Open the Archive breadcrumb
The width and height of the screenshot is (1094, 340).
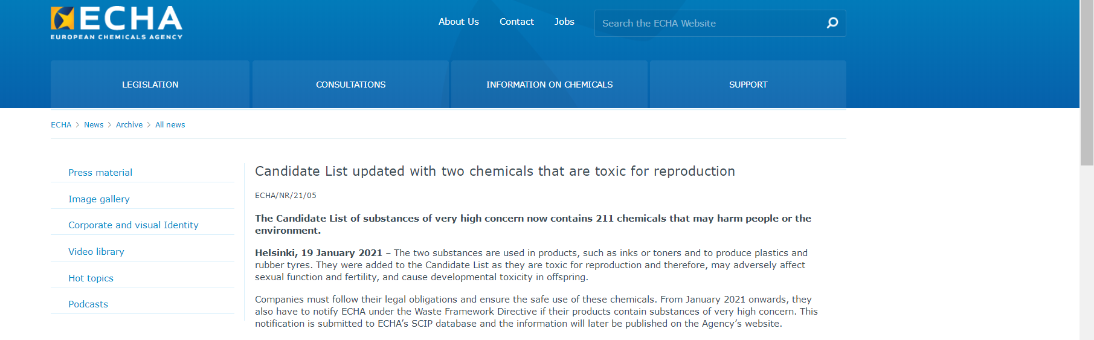[x=129, y=125]
